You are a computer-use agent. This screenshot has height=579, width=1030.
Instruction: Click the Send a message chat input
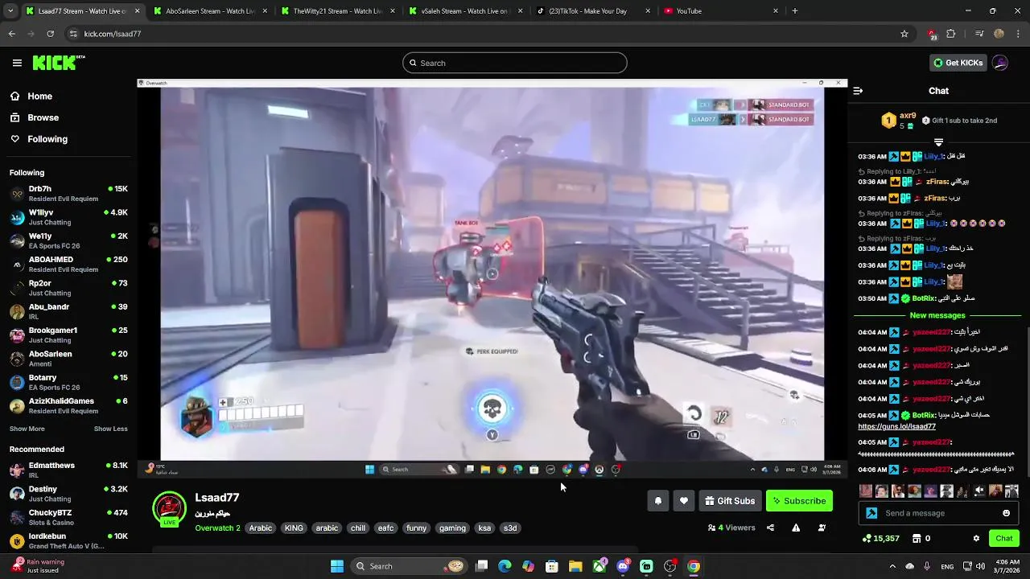pyautogui.click(x=937, y=513)
